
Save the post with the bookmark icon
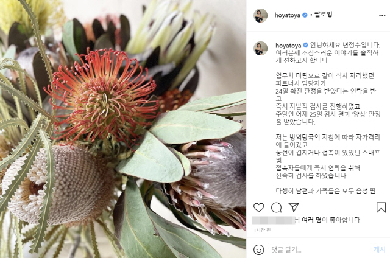click(x=381, y=207)
